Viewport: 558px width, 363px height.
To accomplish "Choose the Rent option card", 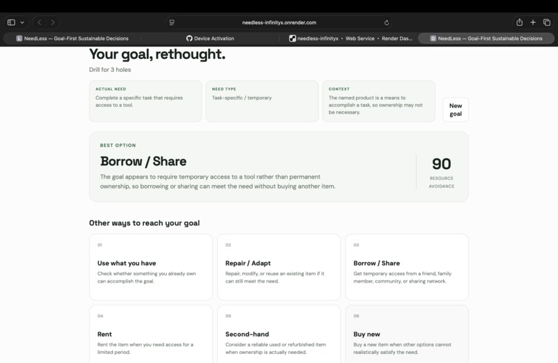I will click(151, 334).
